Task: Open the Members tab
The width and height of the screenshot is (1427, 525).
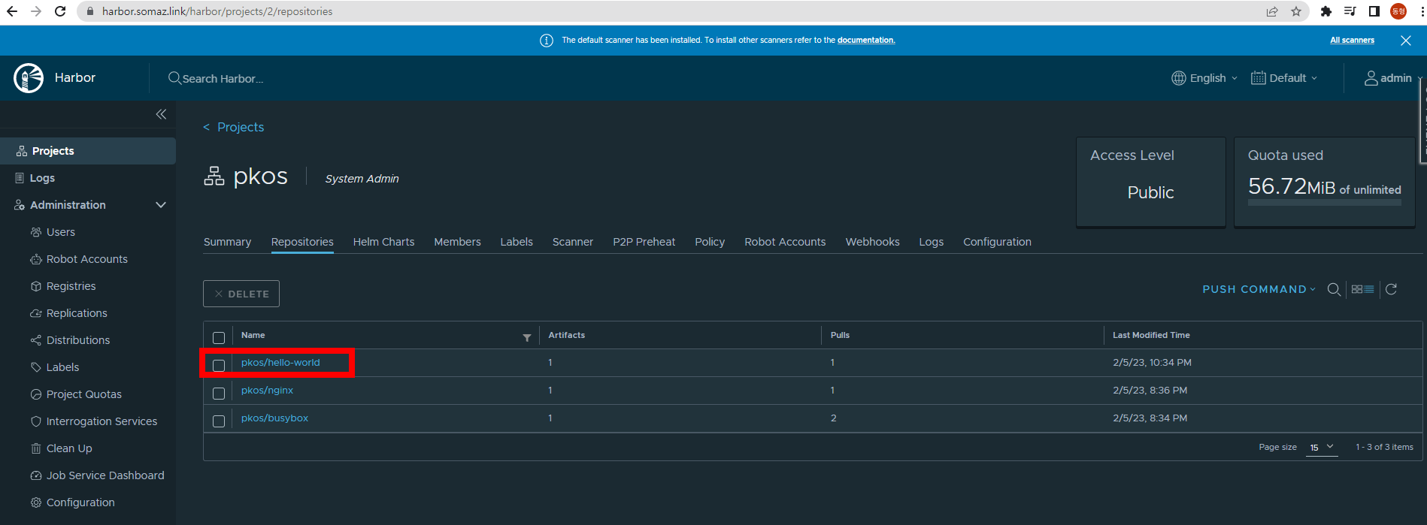Action: 457,242
